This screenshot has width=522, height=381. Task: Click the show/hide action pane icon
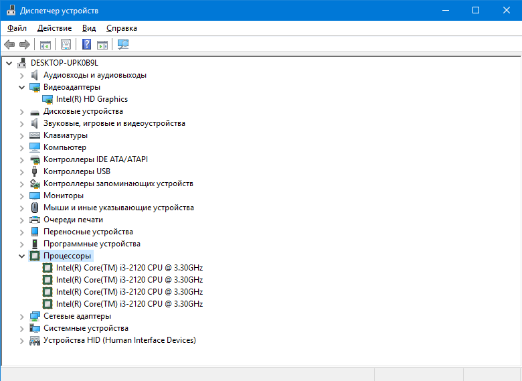coord(102,45)
